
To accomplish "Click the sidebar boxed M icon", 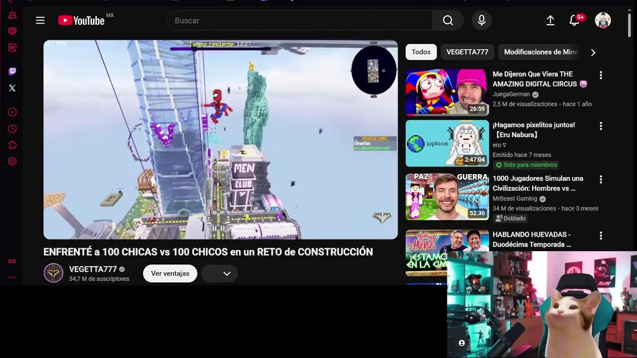I will (x=12, y=47).
